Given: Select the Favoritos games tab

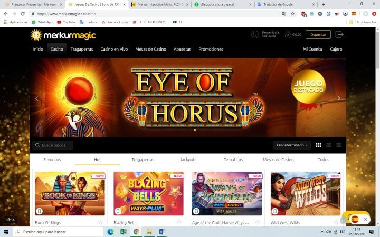Looking at the screenshot, I should click(52, 160).
